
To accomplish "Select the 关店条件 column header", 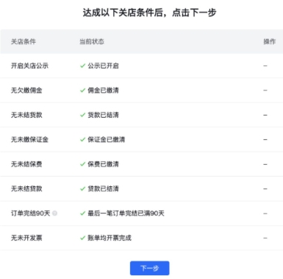I will pos(24,41).
